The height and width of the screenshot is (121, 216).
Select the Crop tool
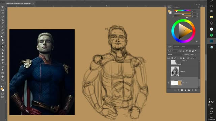pyautogui.click(x=2, y=20)
